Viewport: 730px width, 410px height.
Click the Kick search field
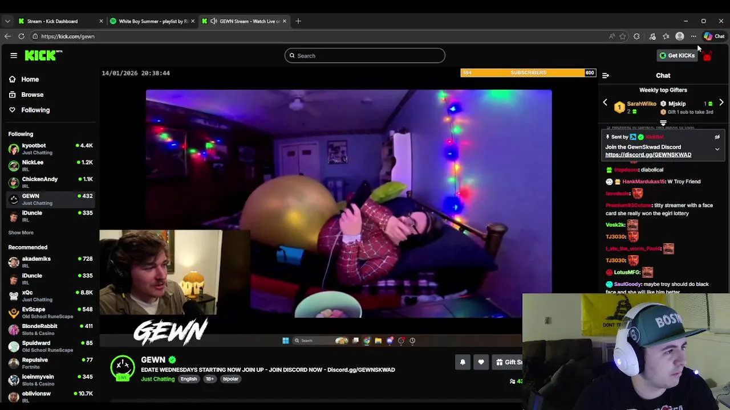click(365, 55)
